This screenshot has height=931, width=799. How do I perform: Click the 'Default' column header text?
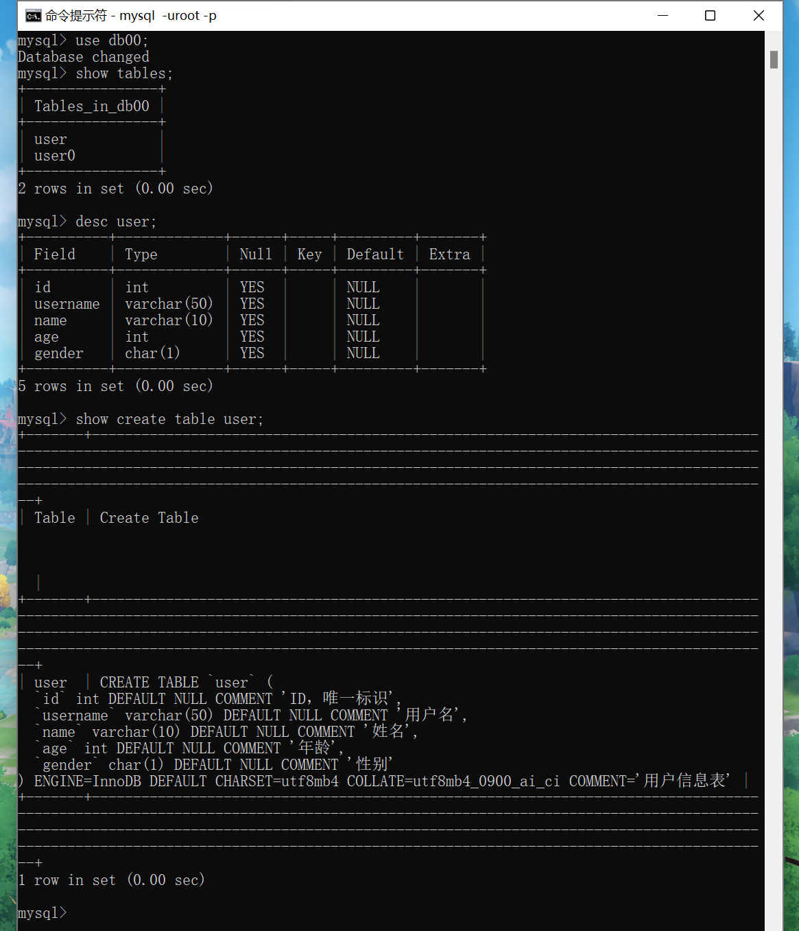(374, 254)
